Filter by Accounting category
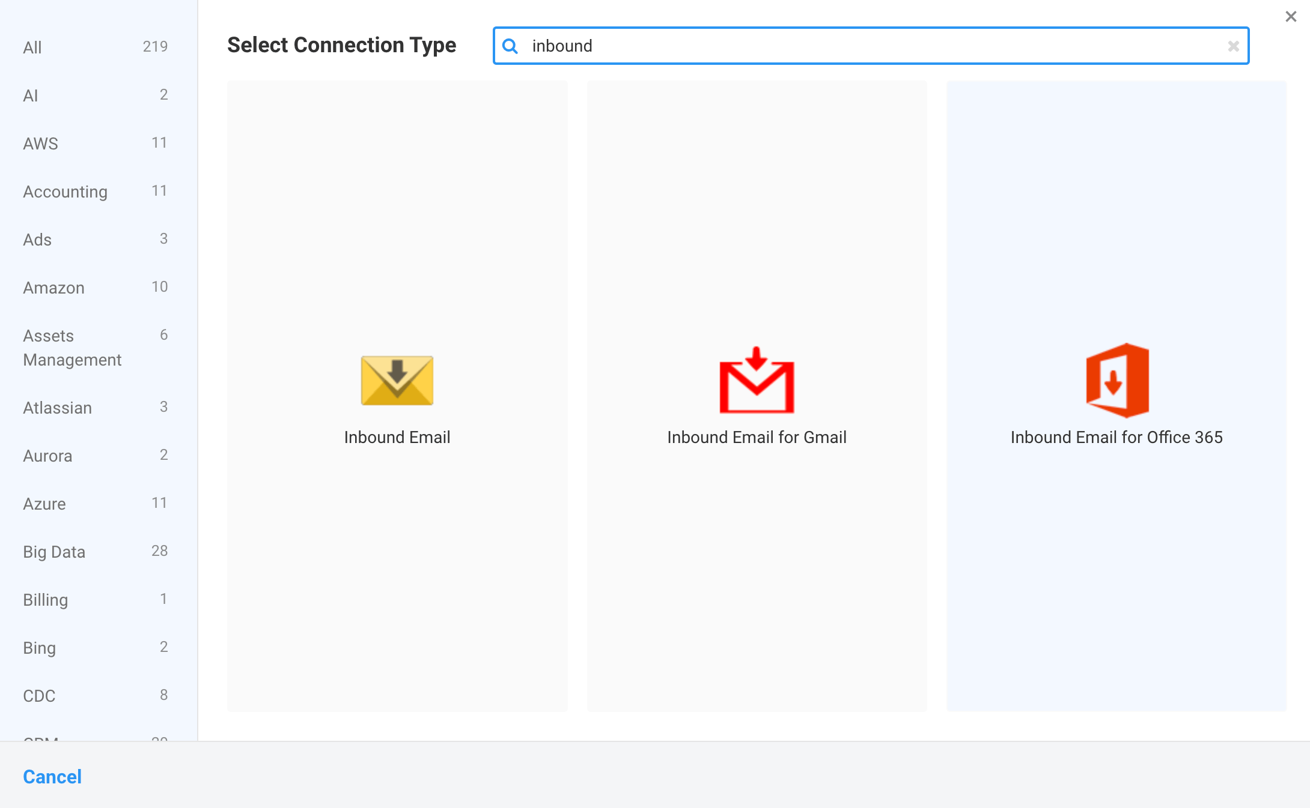Image resolution: width=1310 pixels, height=808 pixels. (65, 191)
